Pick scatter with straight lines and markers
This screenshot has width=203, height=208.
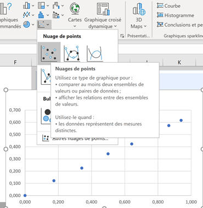tap(46, 76)
